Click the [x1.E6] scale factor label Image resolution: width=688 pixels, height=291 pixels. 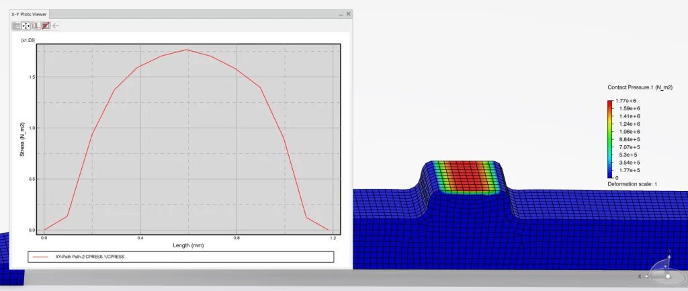tap(28, 40)
